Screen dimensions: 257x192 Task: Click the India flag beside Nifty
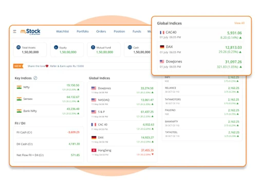(x=19, y=87)
